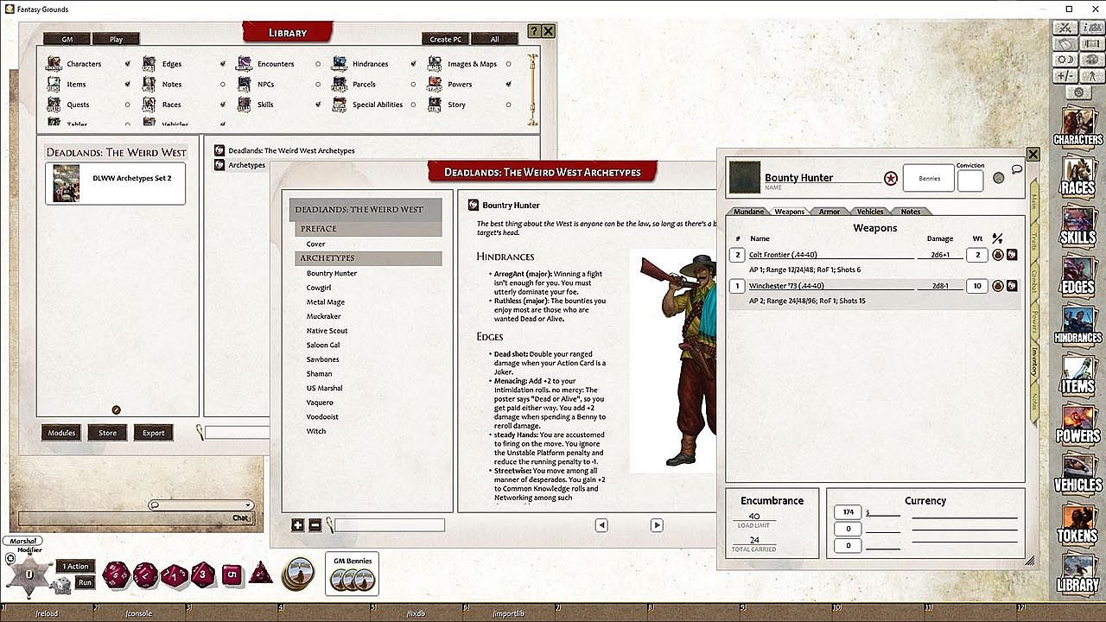
Task: Select Metal Mage in the archetypes list
Action: 326,302
